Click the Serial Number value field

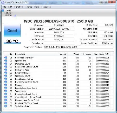coord(59,29)
